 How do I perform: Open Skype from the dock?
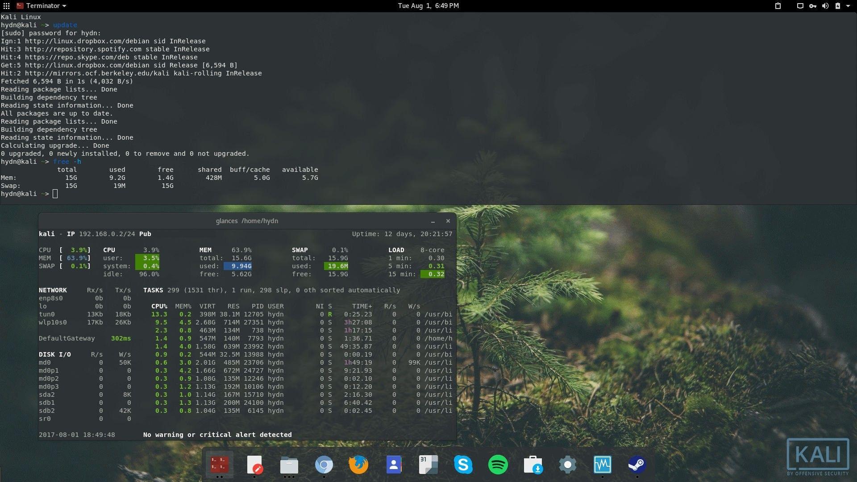464,465
